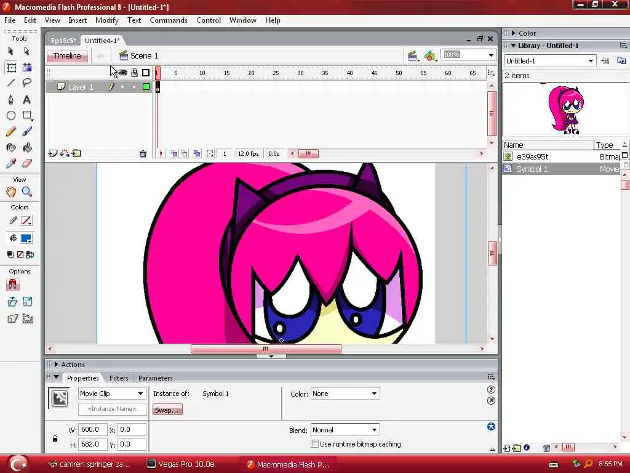The height and width of the screenshot is (473, 630).
Task: Click the library New Symbol icon
Action: point(507,448)
